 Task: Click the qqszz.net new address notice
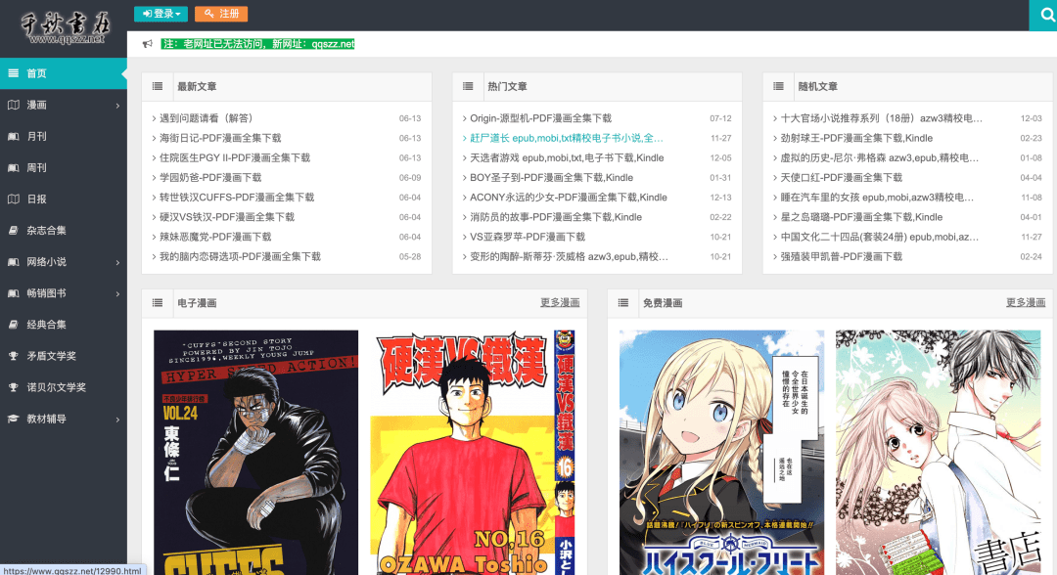(x=257, y=44)
